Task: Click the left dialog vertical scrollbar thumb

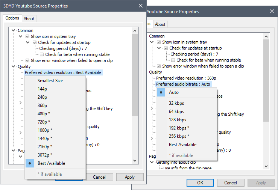Action: (x=135, y=75)
